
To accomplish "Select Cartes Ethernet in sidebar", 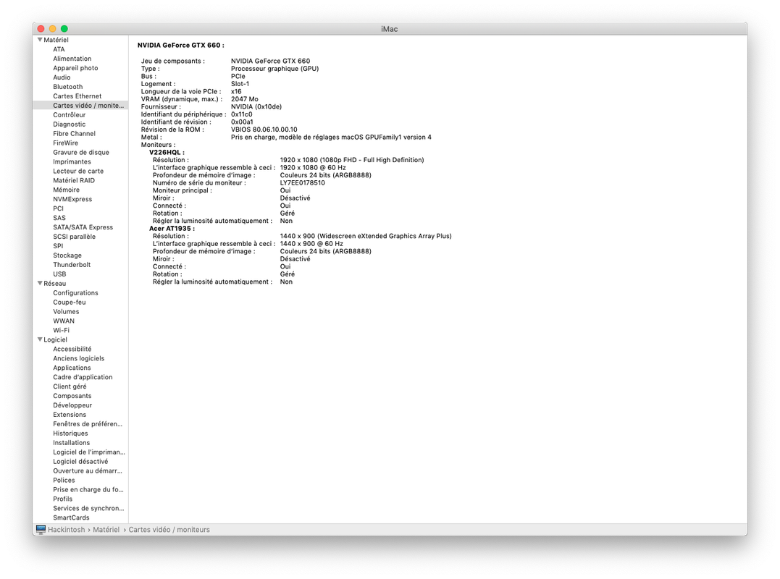I will [x=77, y=96].
